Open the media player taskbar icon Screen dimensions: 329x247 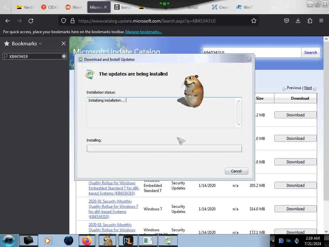click(48, 241)
